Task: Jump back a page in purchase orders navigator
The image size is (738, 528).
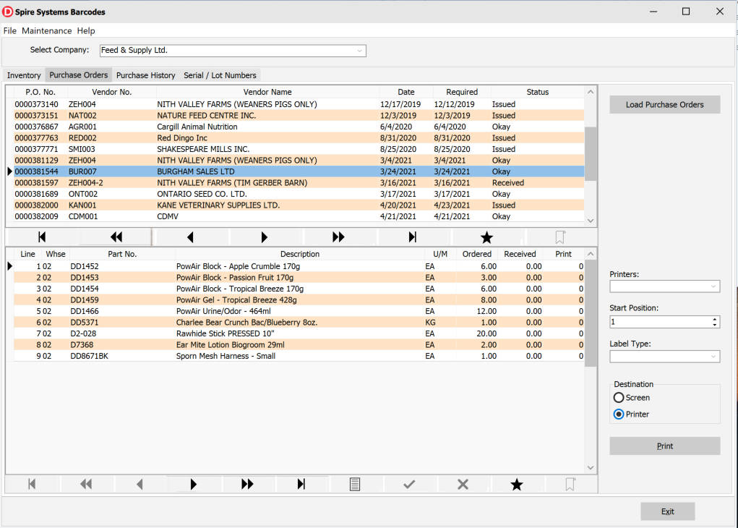Action: [116, 237]
